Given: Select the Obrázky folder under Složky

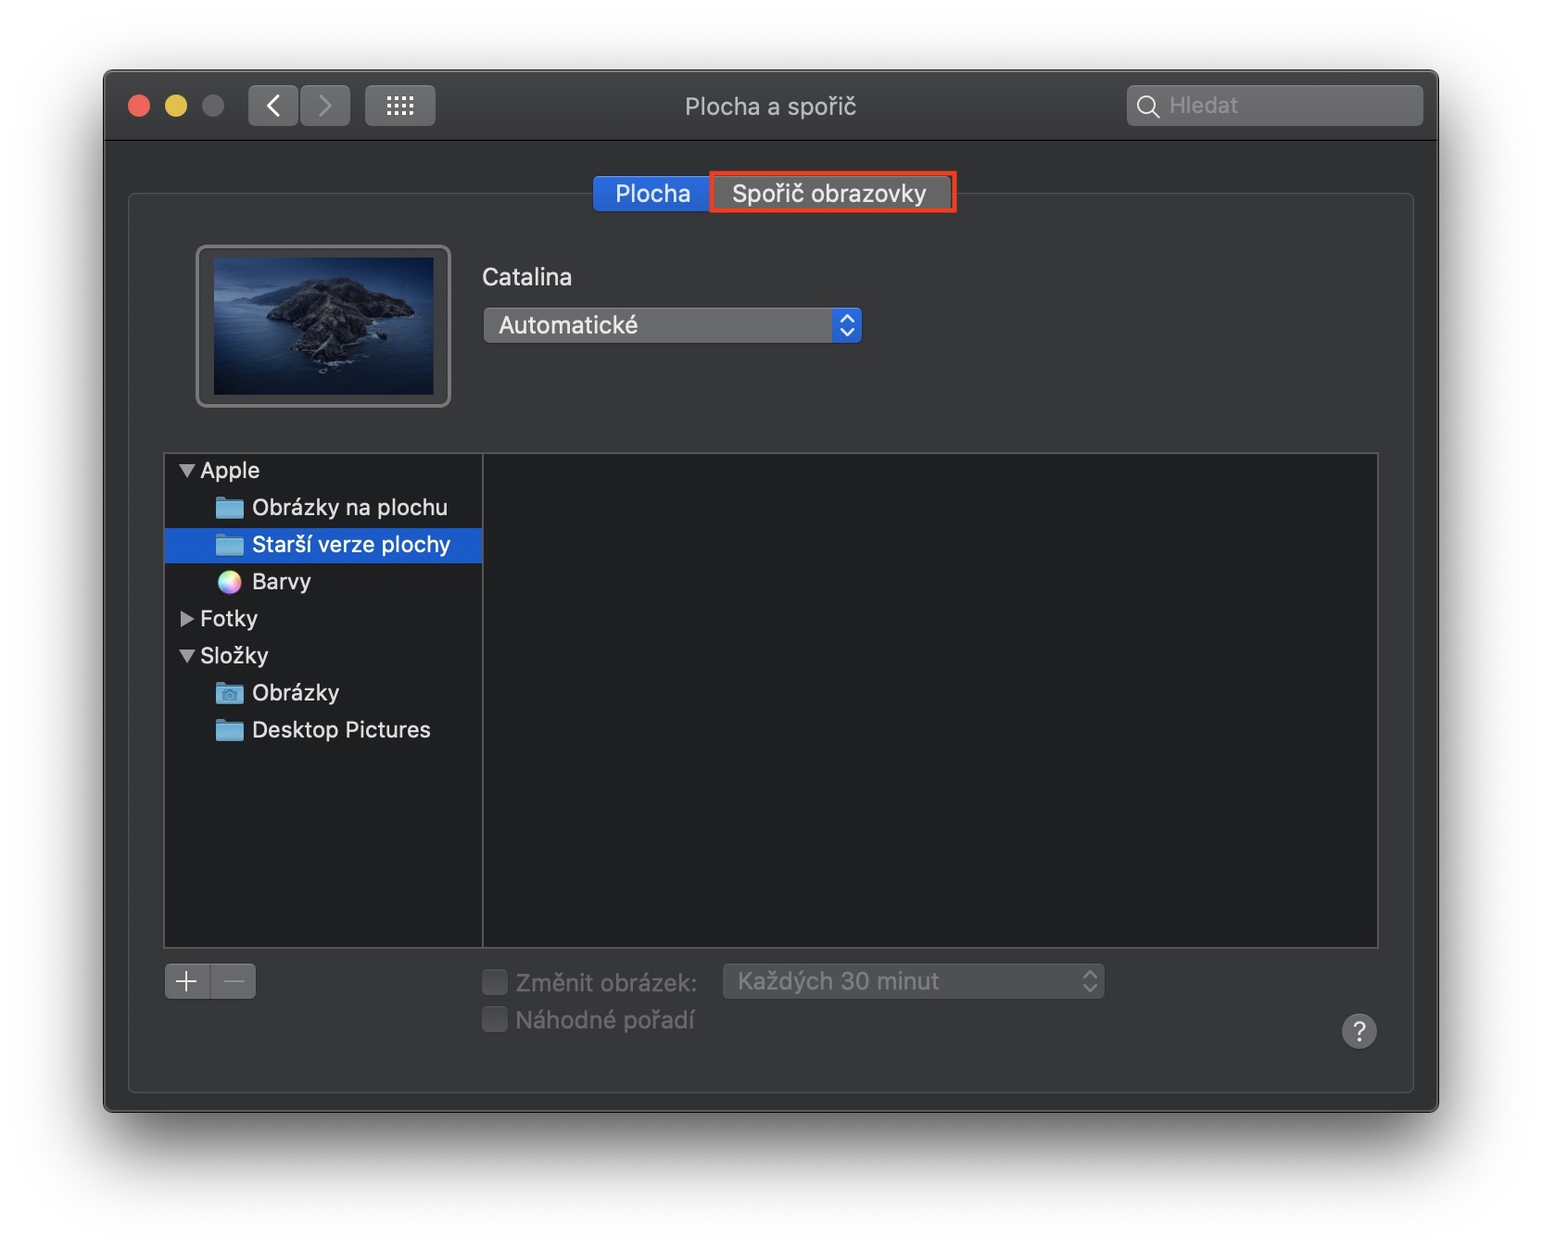Looking at the screenshot, I should tap(323, 693).
